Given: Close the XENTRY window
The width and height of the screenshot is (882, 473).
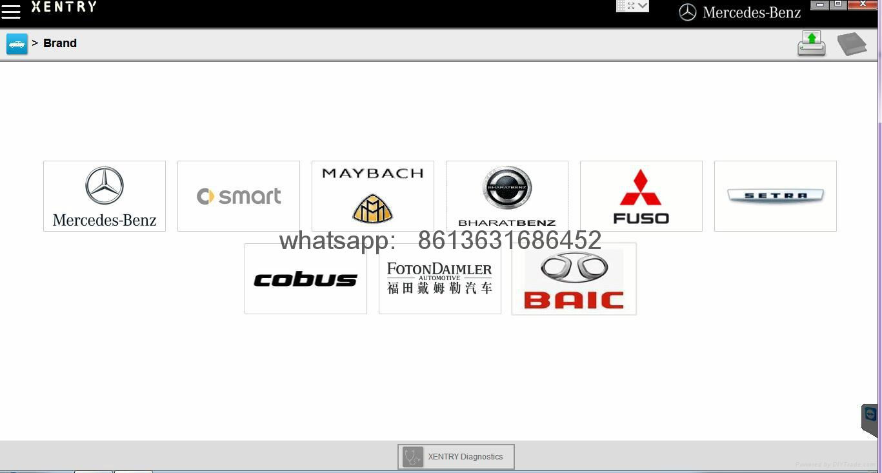Looking at the screenshot, I should pyautogui.click(x=863, y=5).
